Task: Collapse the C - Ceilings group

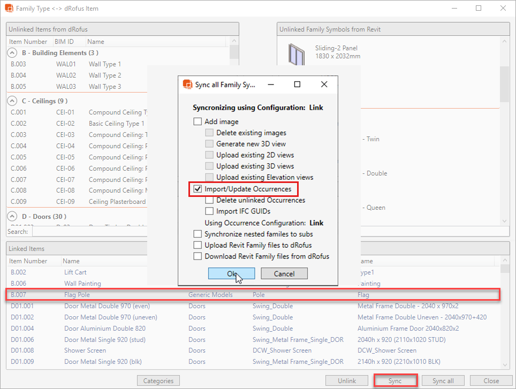Action: point(12,101)
